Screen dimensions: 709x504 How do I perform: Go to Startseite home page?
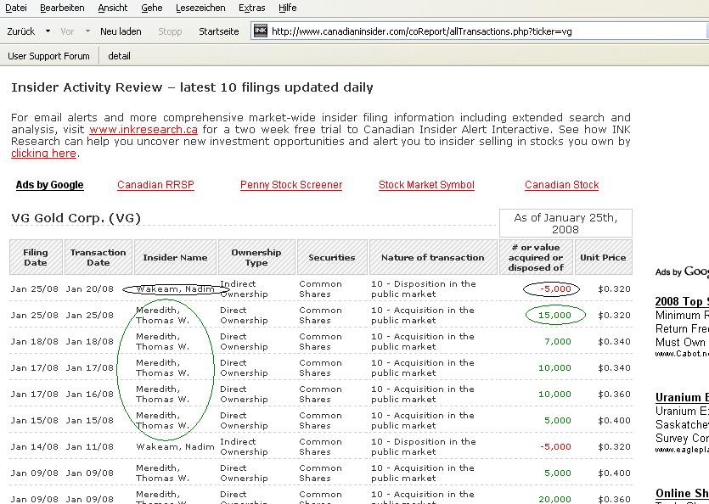(219, 31)
